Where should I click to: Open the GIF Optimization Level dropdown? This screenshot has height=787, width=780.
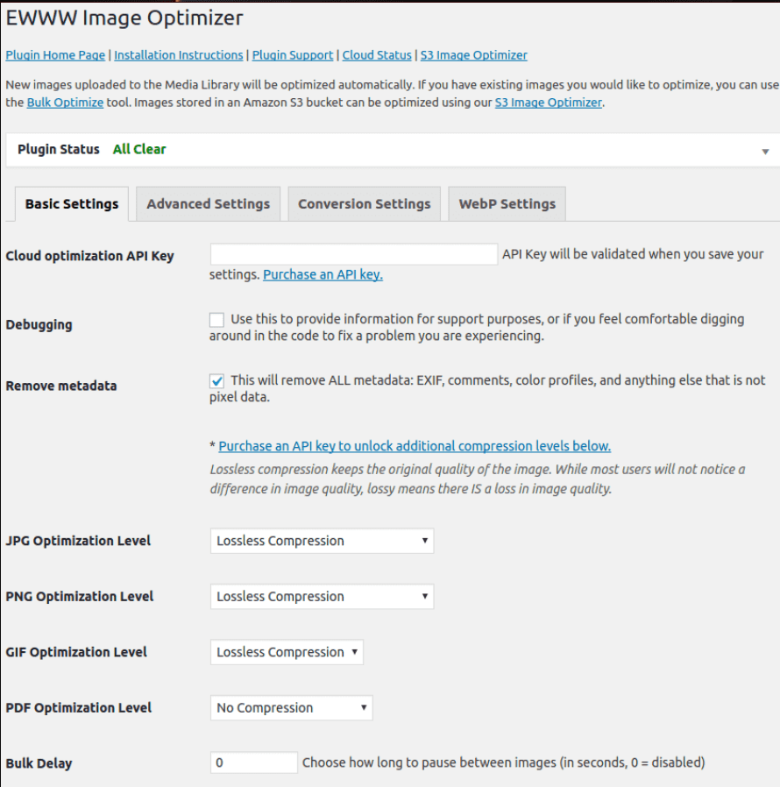[287, 652]
